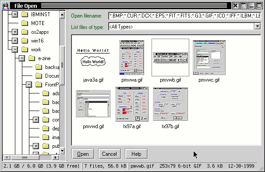
Task: Click the Open button
Action: 83,154
